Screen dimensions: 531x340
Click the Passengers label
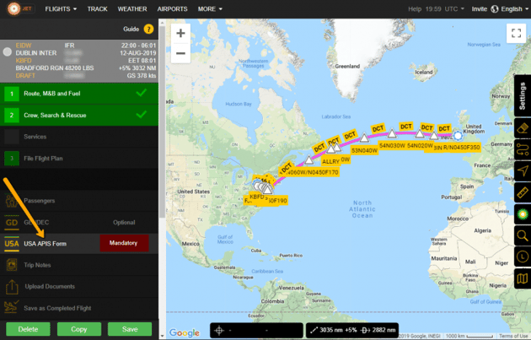(x=40, y=201)
